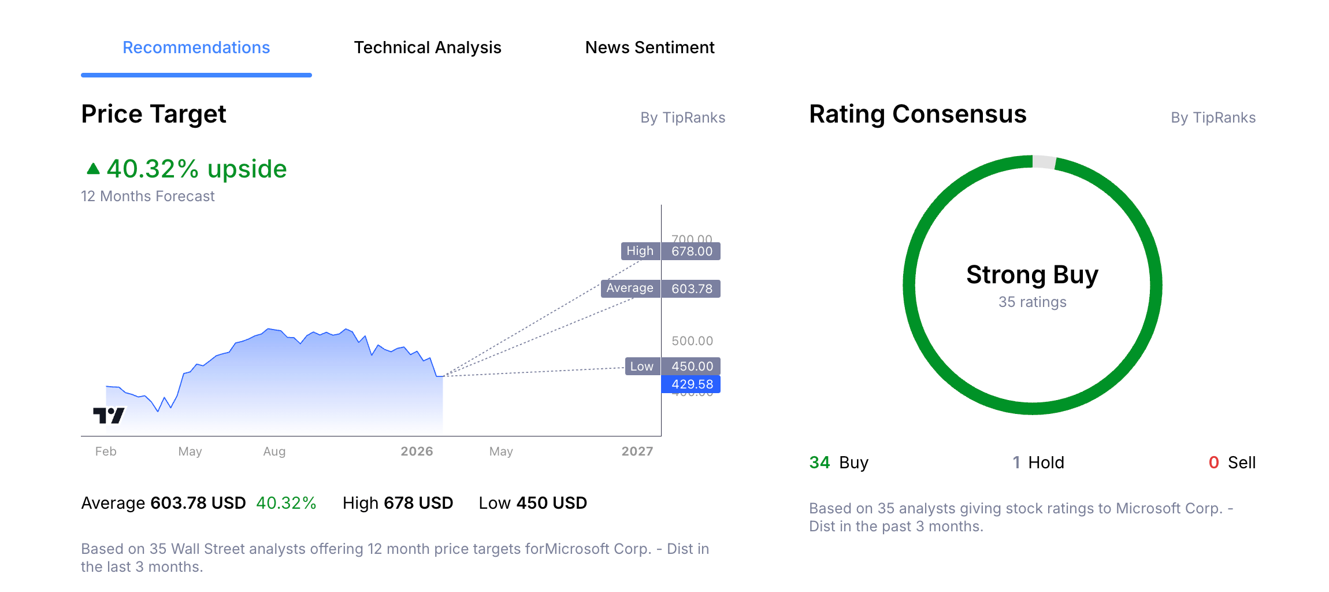This screenshot has height=592, width=1329.
Task: Select the Low 450.00 price label
Action: [672, 366]
